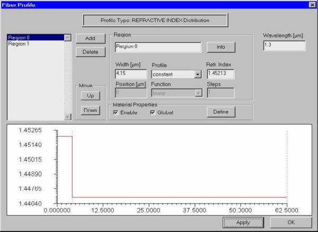Click the 25.0000 x-axis label on graph
The image size is (318, 232).
pos(148,210)
